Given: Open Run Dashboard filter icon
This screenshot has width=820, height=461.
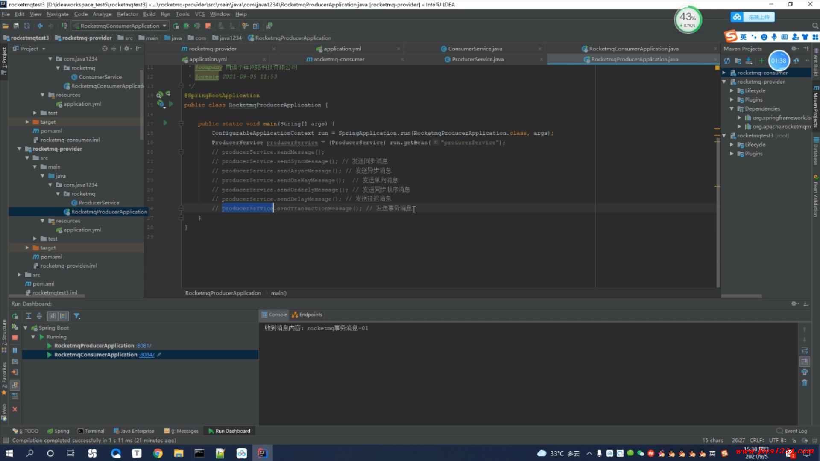Looking at the screenshot, I should click(x=77, y=316).
